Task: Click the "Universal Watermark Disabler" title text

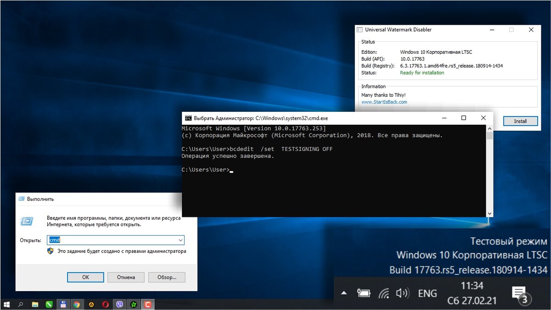Action: pyautogui.click(x=398, y=30)
